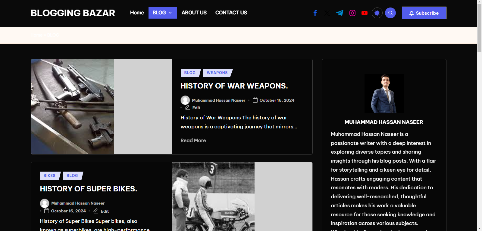The height and width of the screenshot is (231, 482).
Task: Click the page vertical scrollbar down arrow
Action: pos(479,228)
